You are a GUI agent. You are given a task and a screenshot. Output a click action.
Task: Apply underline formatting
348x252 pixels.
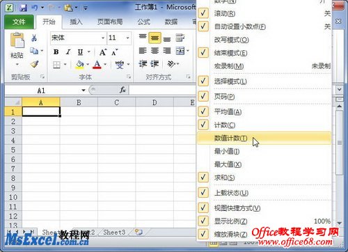pyautogui.click(x=80, y=52)
